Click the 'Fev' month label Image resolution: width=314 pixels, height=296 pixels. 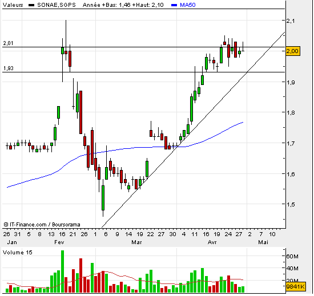click(x=59, y=242)
